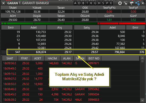The image size is (146, 103).
Task: Click the share icon in title bar
Action: (x=138, y=3)
